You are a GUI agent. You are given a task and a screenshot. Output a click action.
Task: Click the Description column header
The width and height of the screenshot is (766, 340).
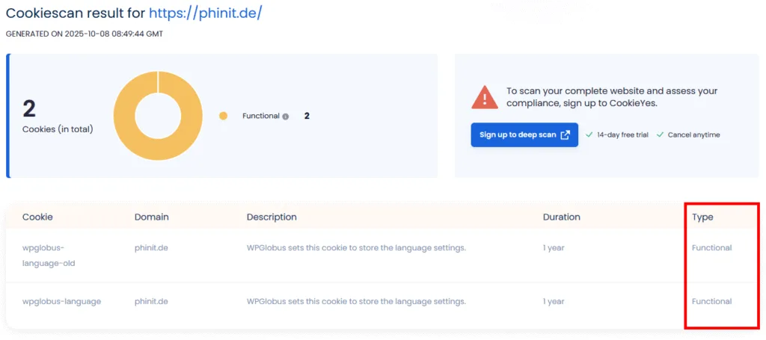coord(272,217)
